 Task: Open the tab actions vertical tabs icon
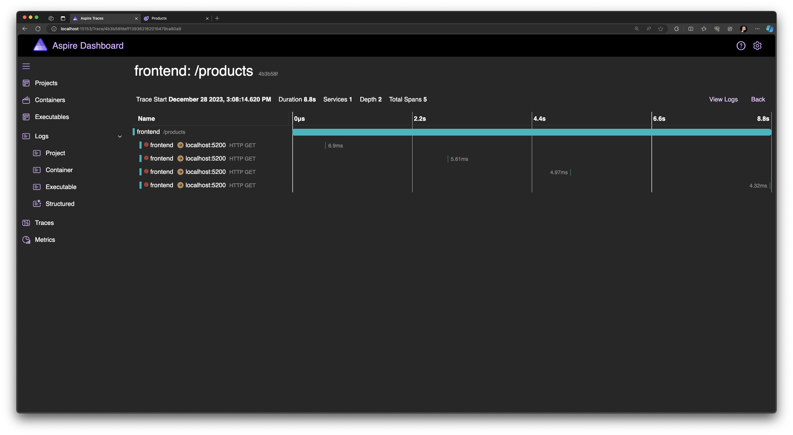coord(63,18)
